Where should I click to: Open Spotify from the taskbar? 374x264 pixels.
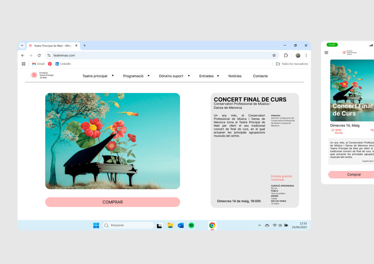[x=191, y=225]
